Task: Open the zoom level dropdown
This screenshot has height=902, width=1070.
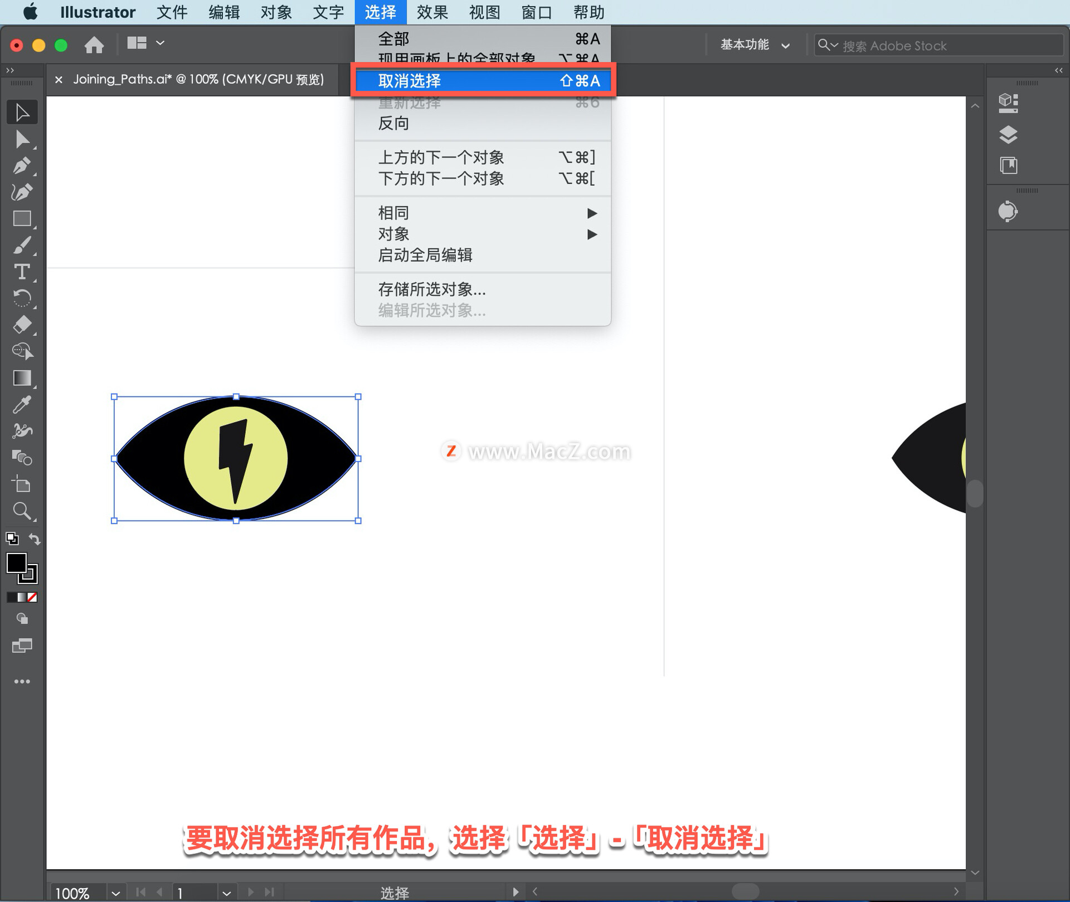Action: (x=115, y=893)
